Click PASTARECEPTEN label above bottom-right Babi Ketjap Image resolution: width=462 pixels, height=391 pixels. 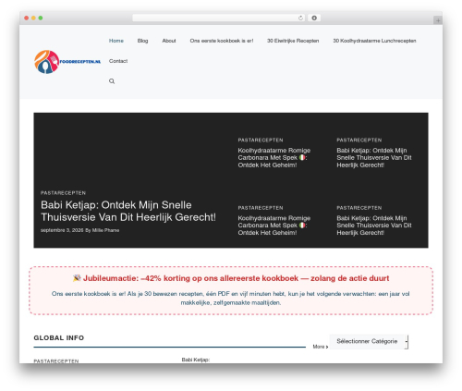(359, 208)
